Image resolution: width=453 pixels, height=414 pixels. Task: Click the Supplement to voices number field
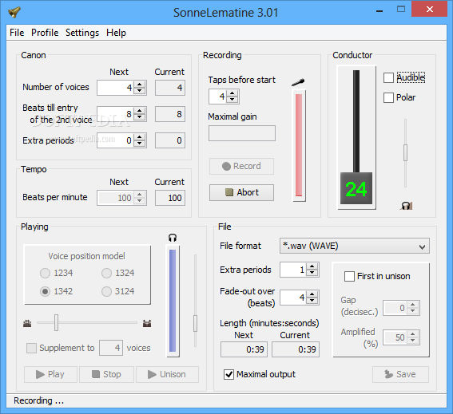pos(111,348)
